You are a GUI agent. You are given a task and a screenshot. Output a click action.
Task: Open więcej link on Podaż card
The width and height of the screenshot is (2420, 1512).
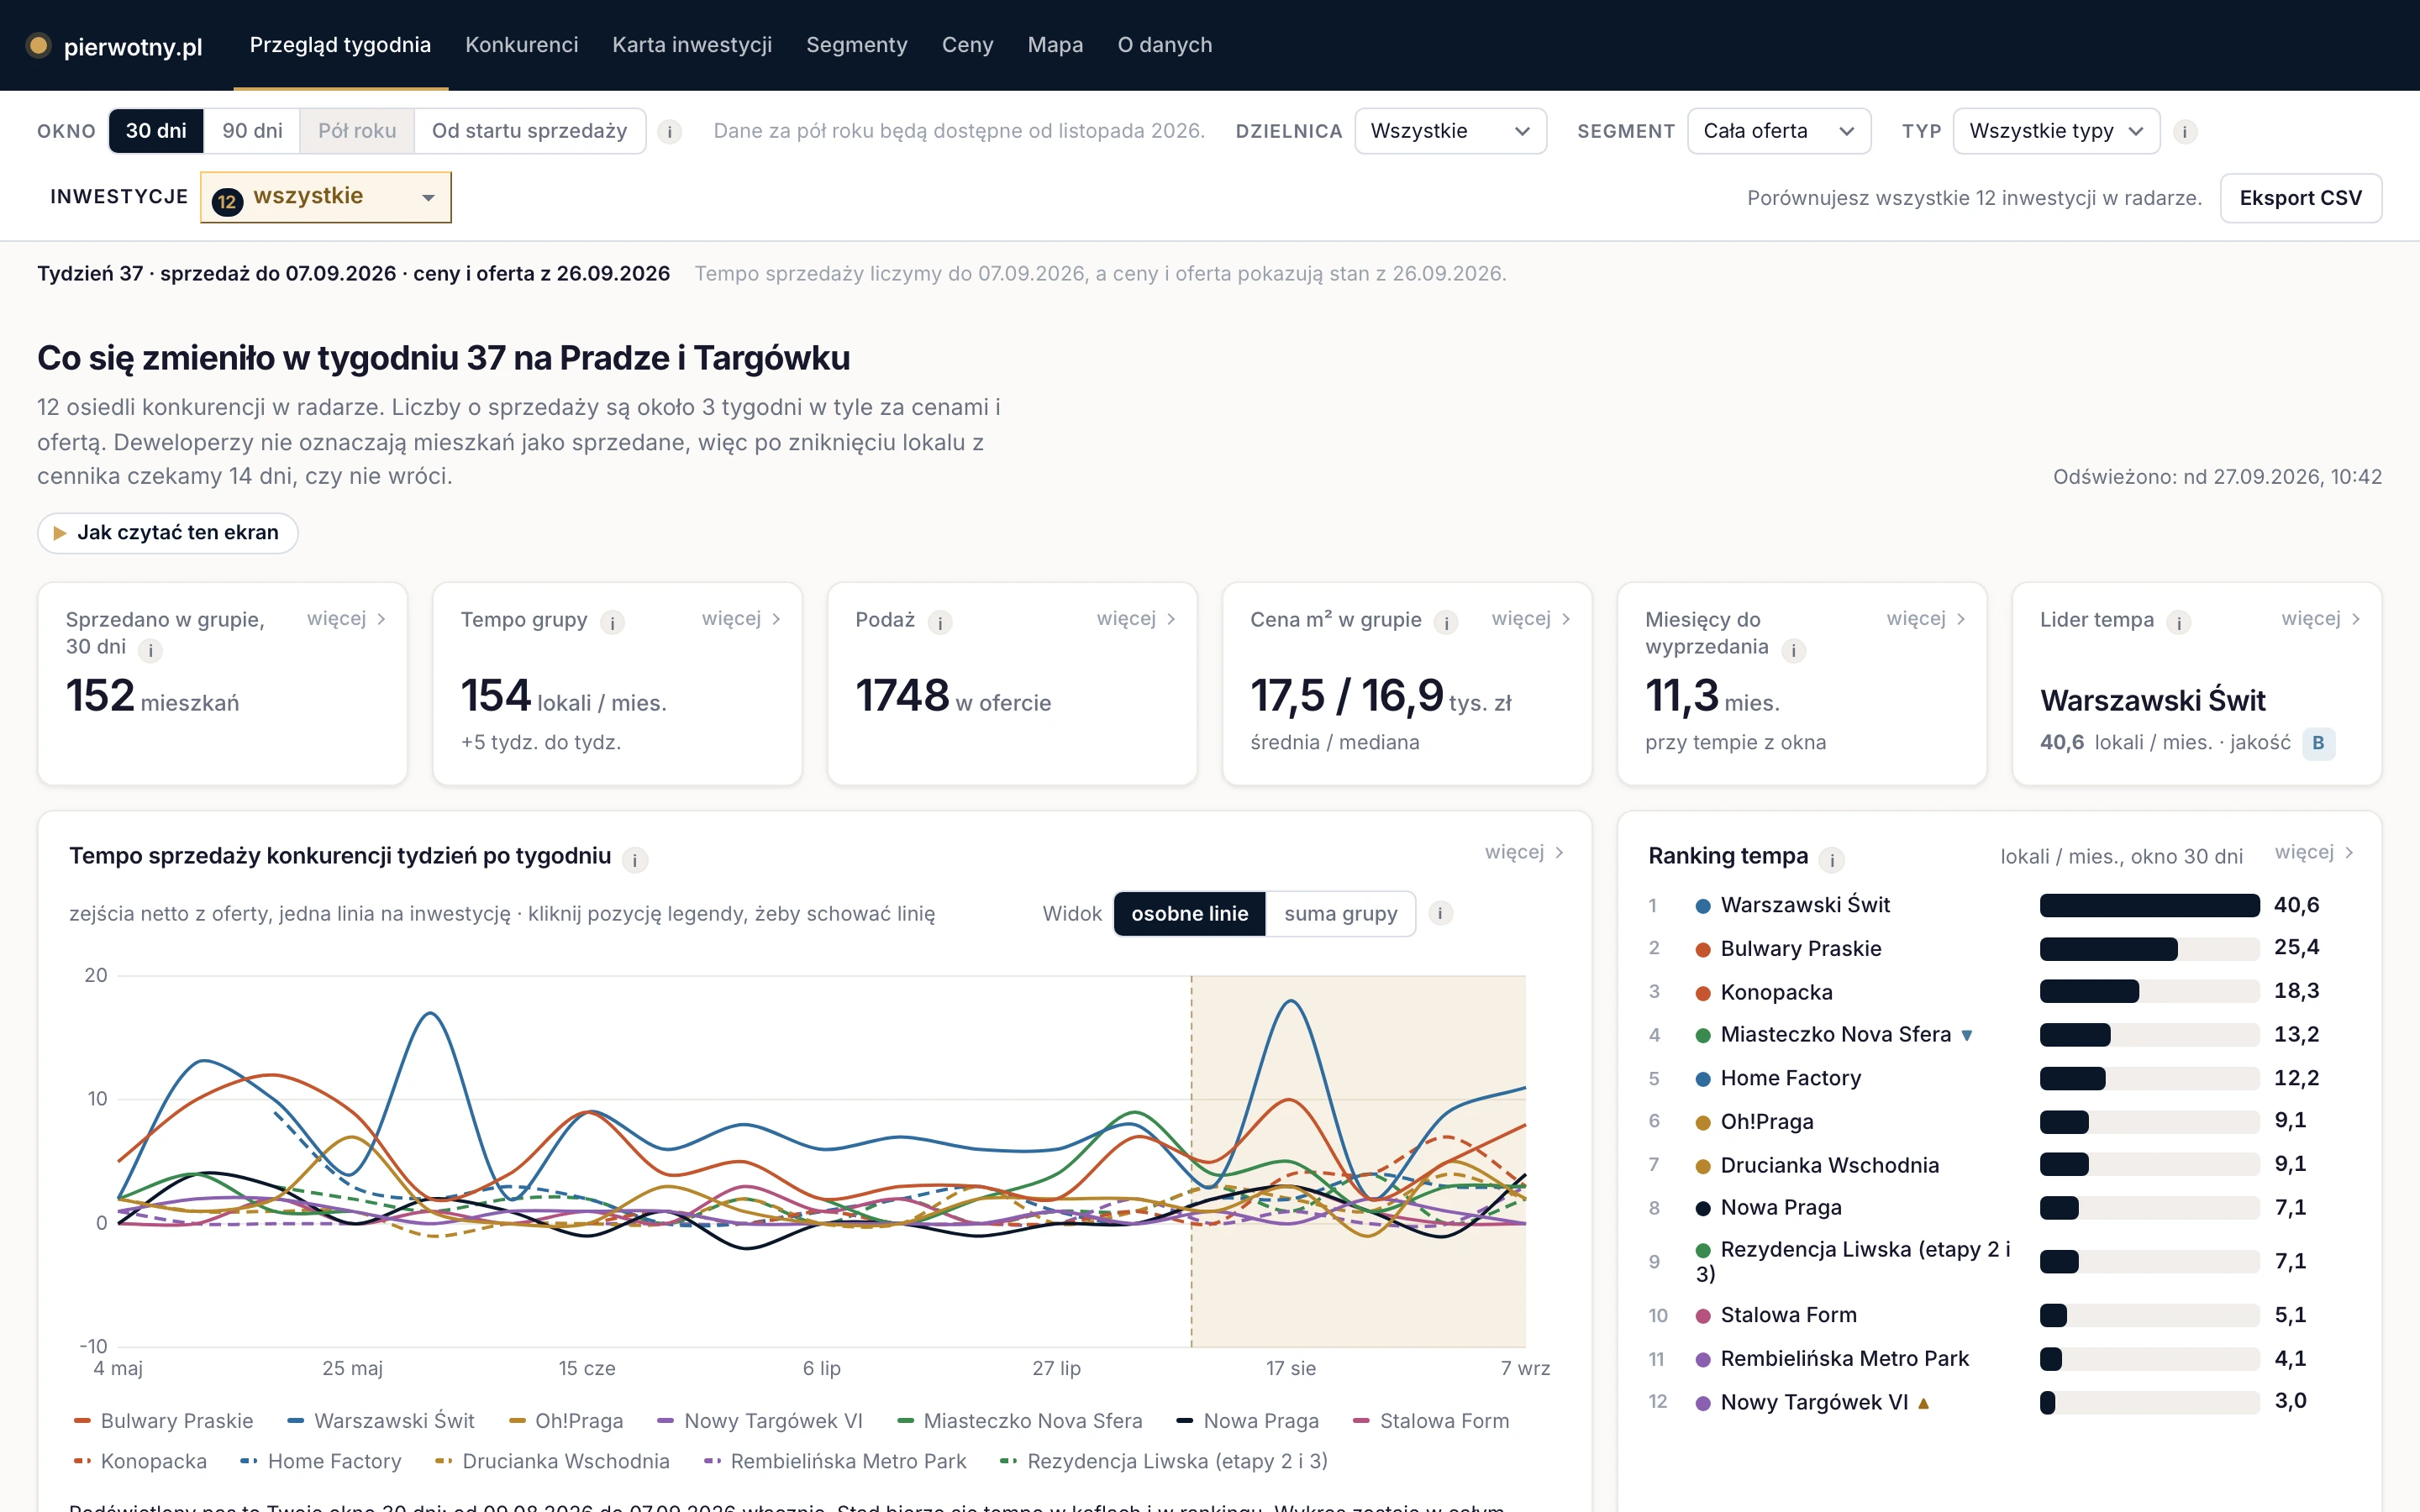pyautogui.click(x=1136, y=619)
